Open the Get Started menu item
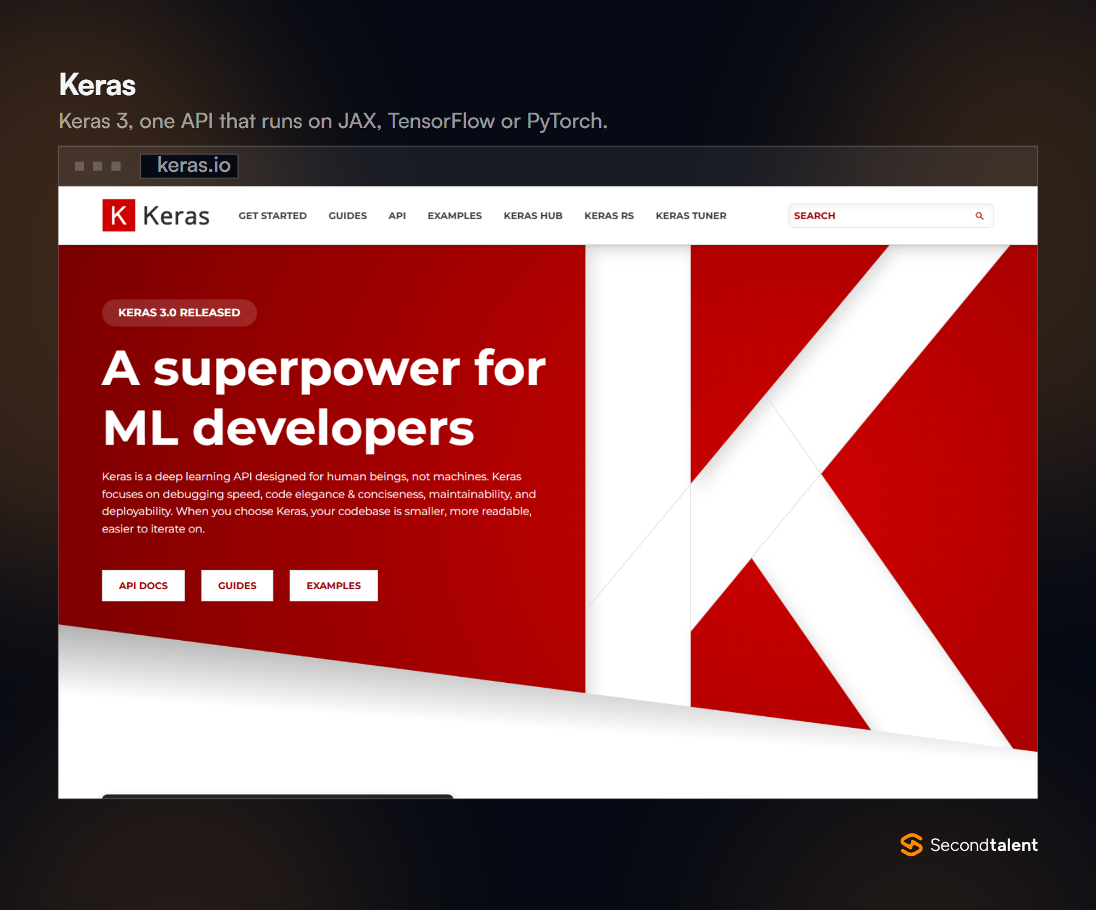Viewport: 1096px width, 910px height. point(272,216)
